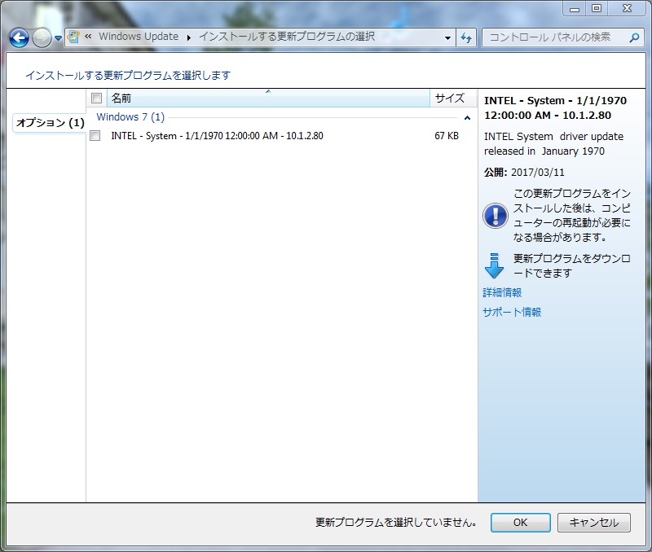Click the grayed Forward arrow button
Screen dimensions: 652x552
click(42, 38)
